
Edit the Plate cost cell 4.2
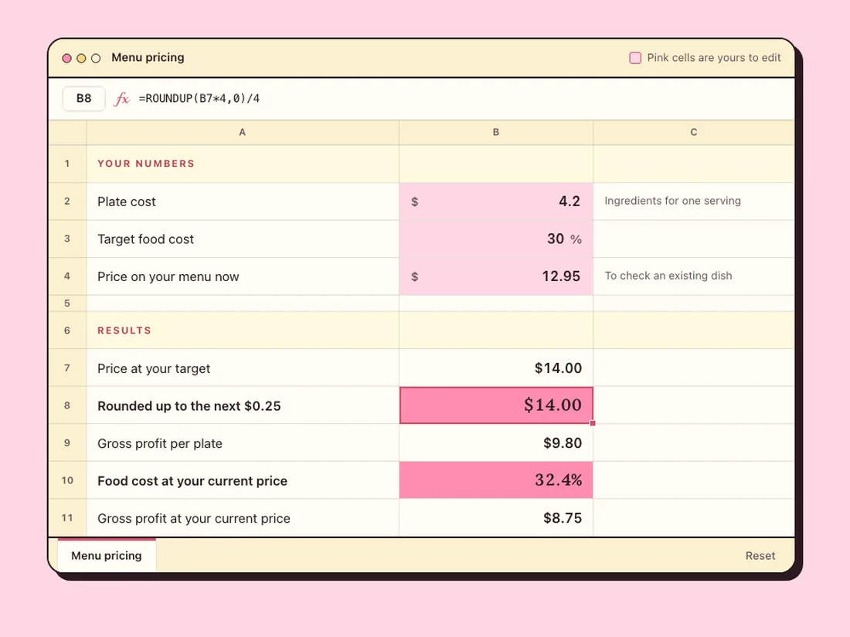coord(496,202)
